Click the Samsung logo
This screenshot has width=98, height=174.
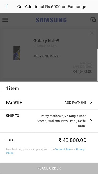[x=51, y=20]
